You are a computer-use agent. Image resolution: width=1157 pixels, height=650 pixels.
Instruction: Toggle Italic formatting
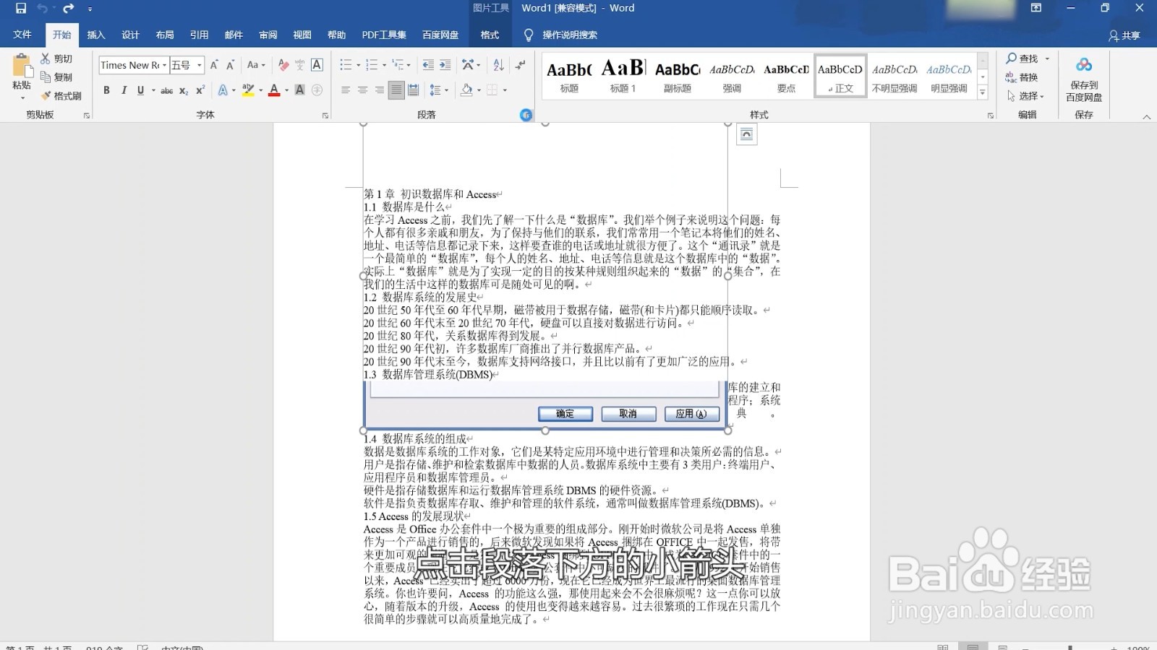[x=124, y=90]
